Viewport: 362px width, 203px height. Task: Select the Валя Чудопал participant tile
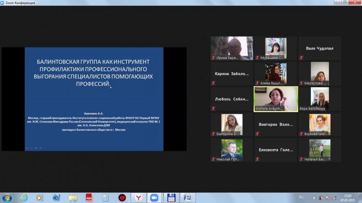click(320, 48)
